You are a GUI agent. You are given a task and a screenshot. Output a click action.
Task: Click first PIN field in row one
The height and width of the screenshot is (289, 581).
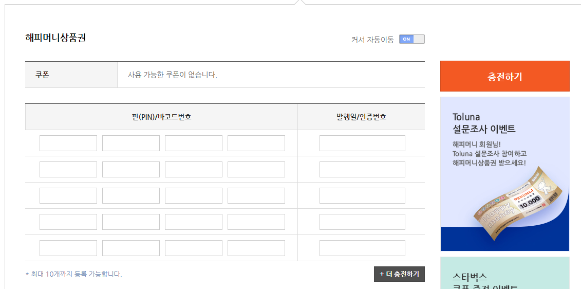click(x=68, y=143)
